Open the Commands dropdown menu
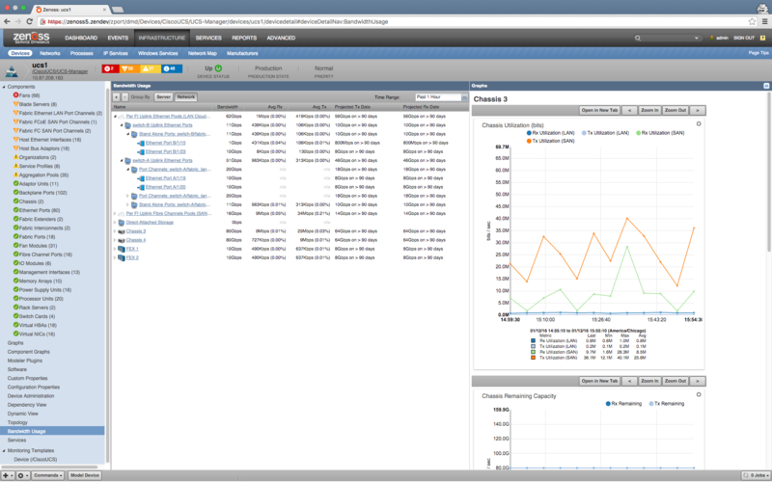The width and height of the screenshot is (772, 482). (47, 475)
